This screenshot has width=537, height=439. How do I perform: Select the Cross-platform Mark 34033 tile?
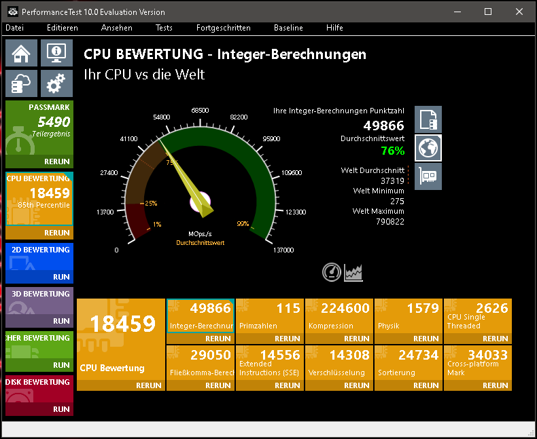click(478, 363)
